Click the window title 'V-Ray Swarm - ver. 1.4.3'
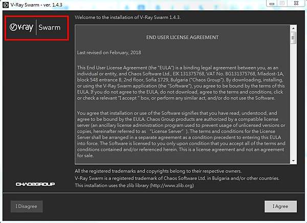 (x=36, y=5)
